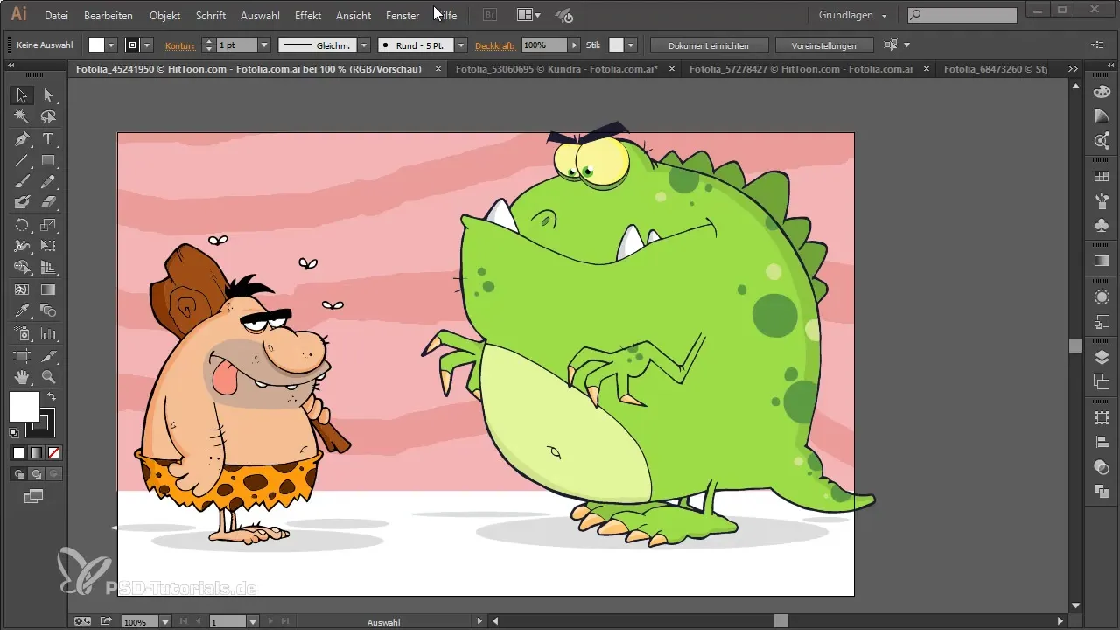Swap fill and stroke arrows

[x=52, y=397]
